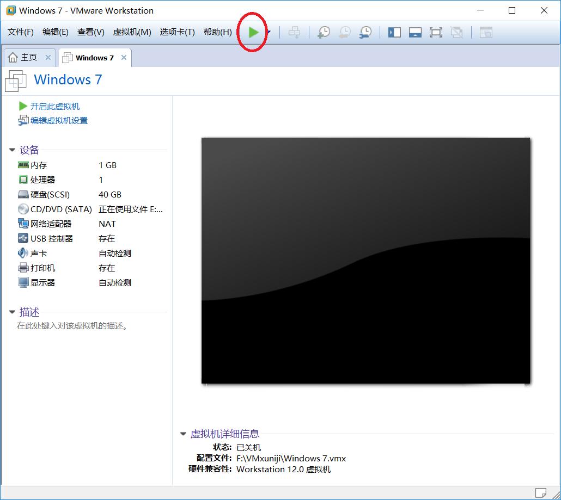Collapse the 设备 devices section
The image size is (561, 500).
13,150
